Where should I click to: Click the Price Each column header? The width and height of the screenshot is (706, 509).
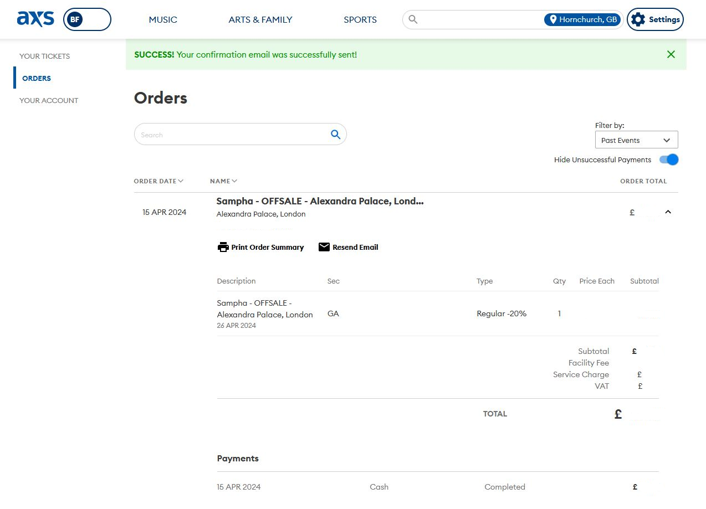[597, 281]
